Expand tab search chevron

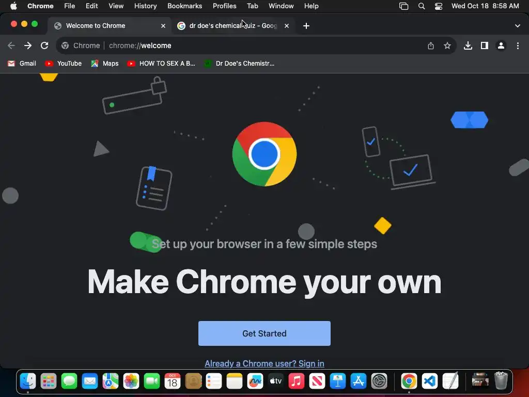[518, 26]
